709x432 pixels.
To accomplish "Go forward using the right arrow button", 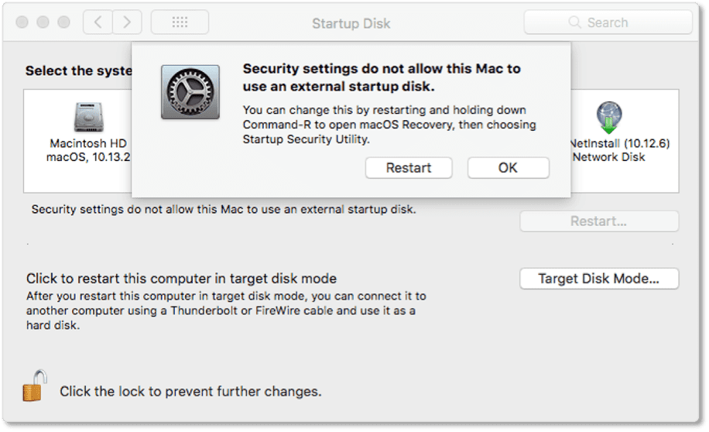I will (127, 22).
